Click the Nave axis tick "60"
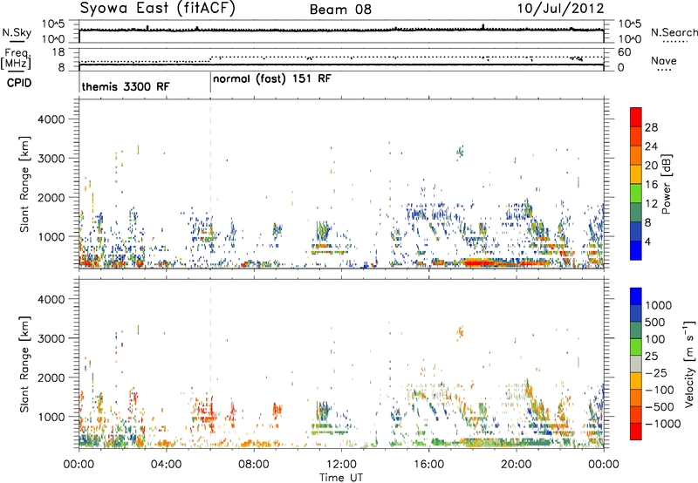 pyautogui.click(x=624, y=52)
